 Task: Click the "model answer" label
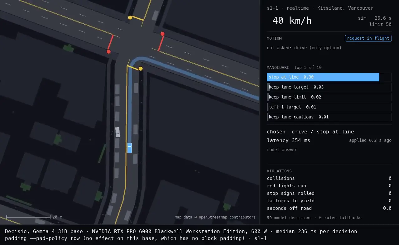point(282,150)
